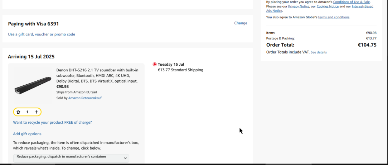Click the trash icon in quantity stepper
This screenshot has width=388, height=165.
[18, 112]
